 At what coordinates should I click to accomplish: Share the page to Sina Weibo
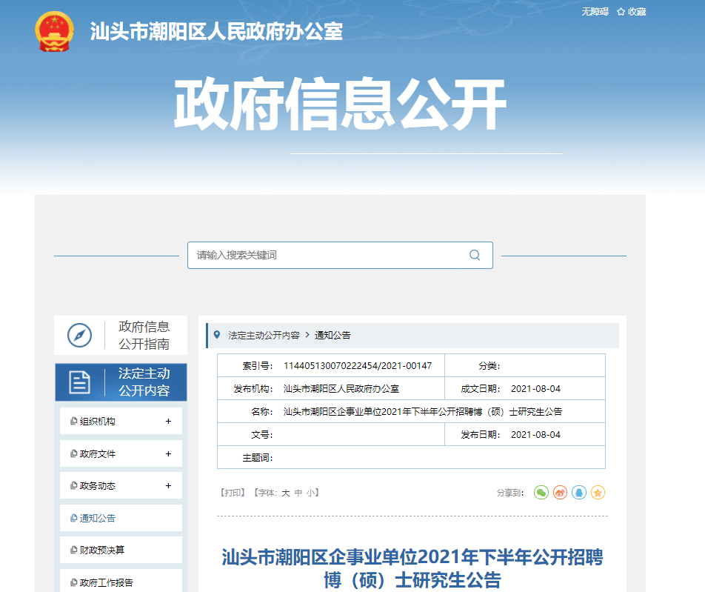pos(561,492)
